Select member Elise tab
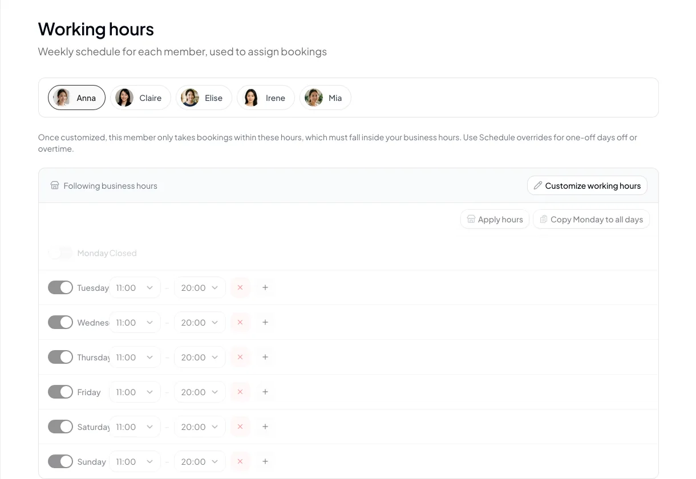Viewport: 696px width, 479px height. coord(204,98)
